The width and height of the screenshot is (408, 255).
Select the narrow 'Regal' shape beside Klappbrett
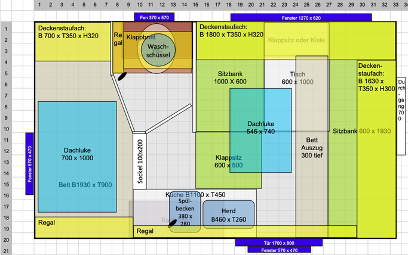click(118, 48)
